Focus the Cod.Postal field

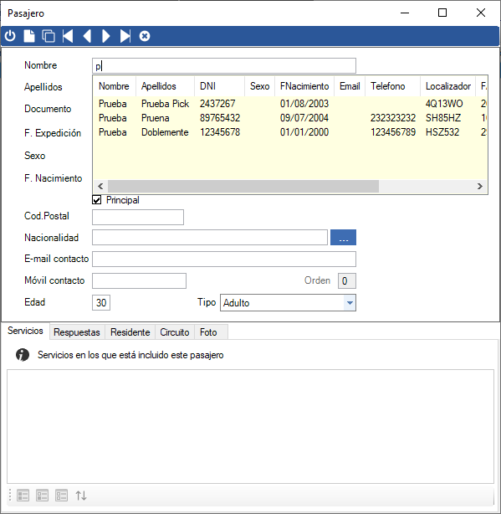(x=138, y=218)
